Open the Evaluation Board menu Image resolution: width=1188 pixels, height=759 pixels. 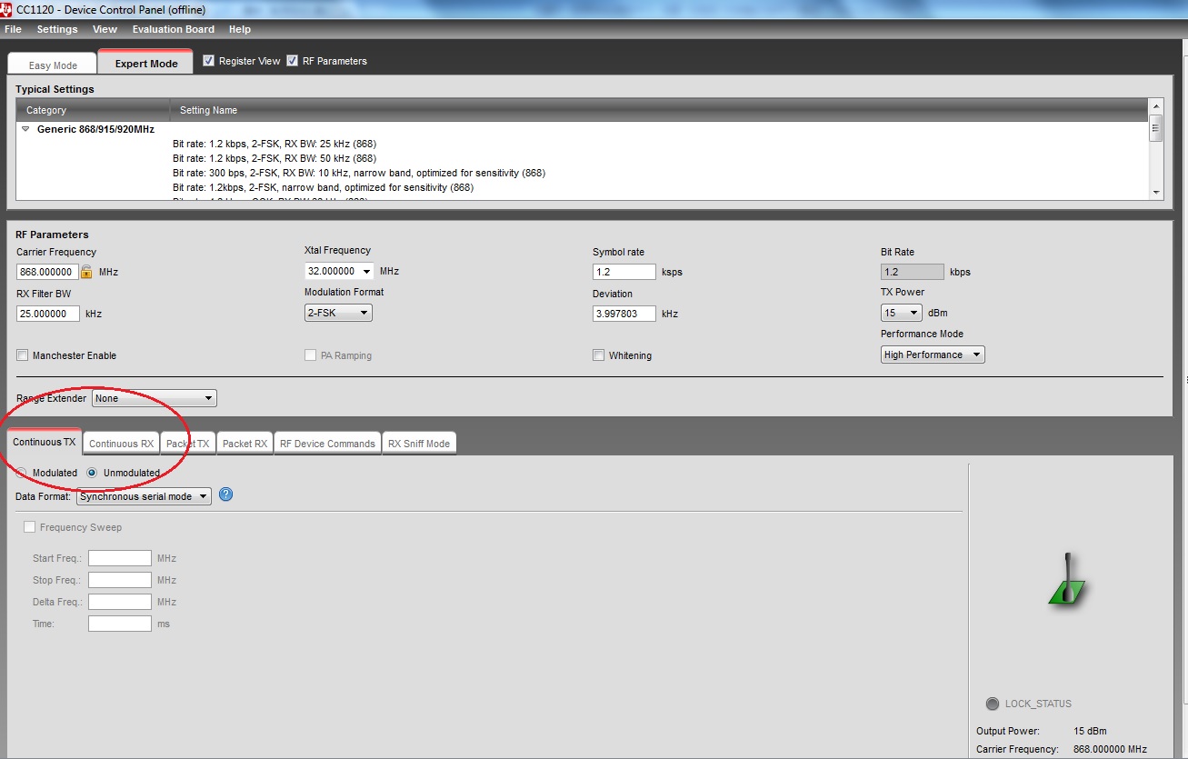[174, 29]
